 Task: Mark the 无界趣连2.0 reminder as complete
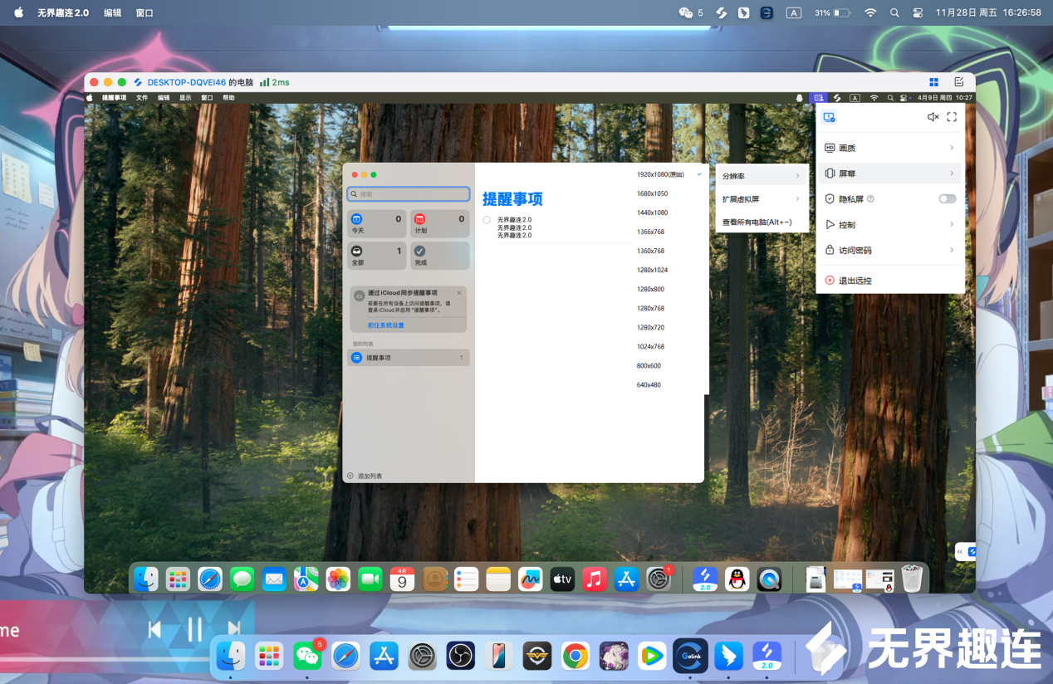click(487, 220)
